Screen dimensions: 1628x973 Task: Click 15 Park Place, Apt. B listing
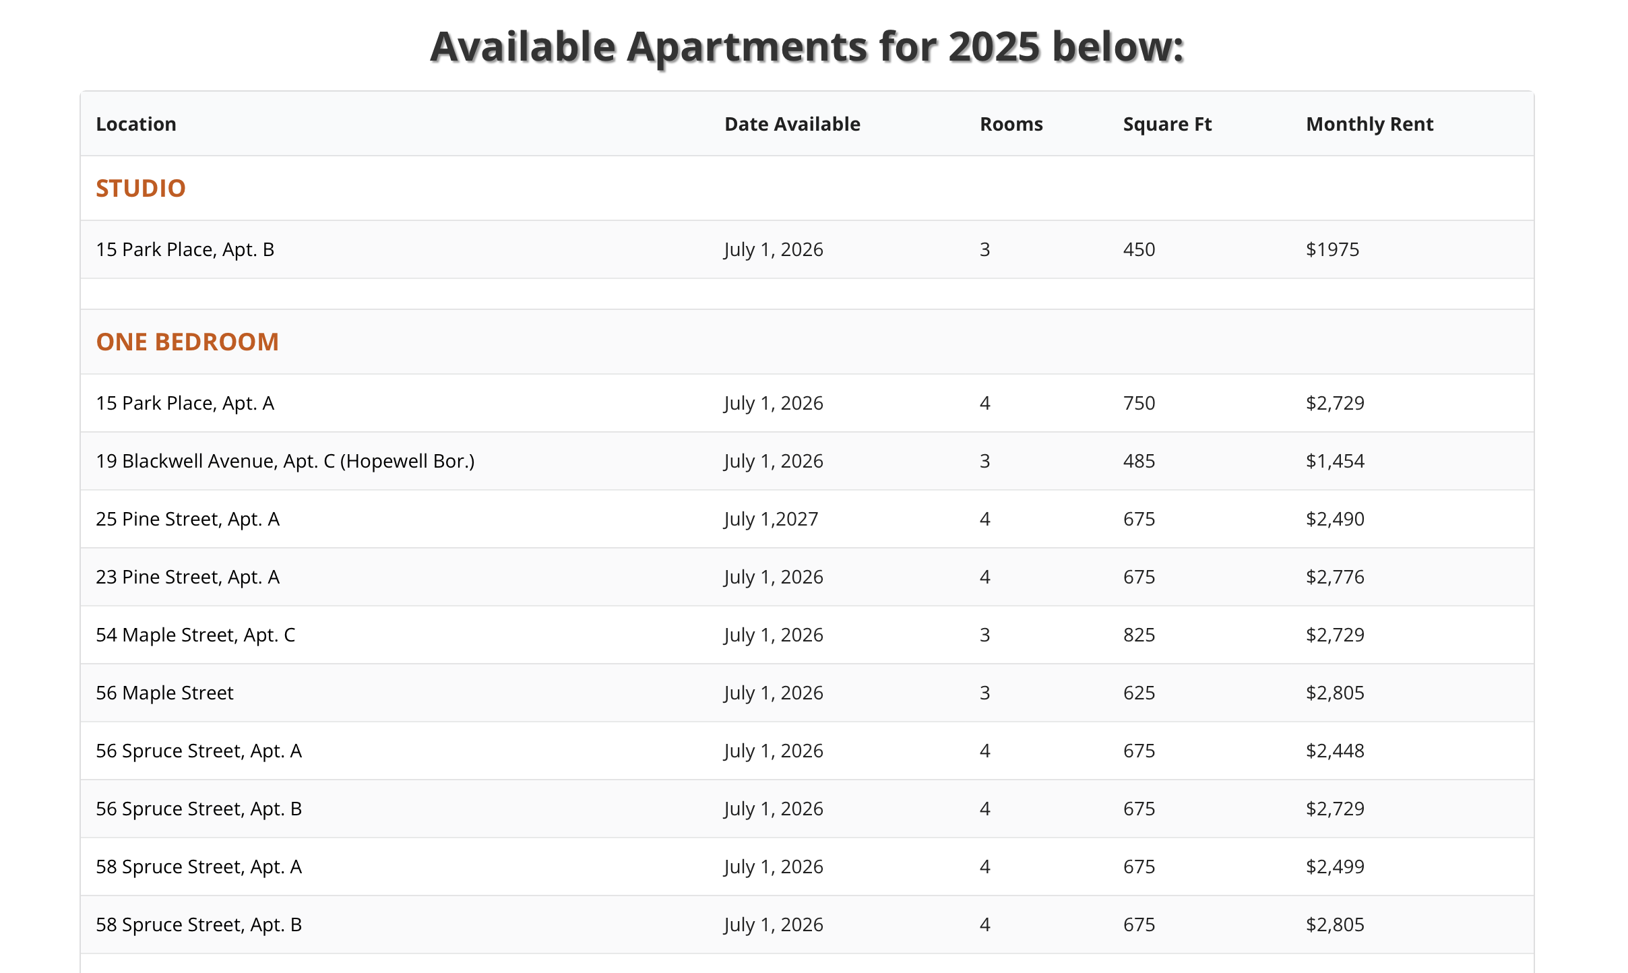[185, 249]
